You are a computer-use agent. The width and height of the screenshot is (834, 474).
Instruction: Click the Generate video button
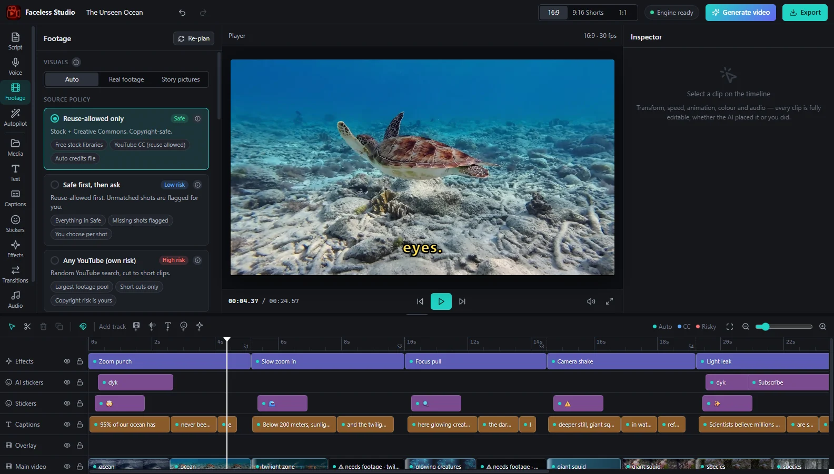point(740,13)
